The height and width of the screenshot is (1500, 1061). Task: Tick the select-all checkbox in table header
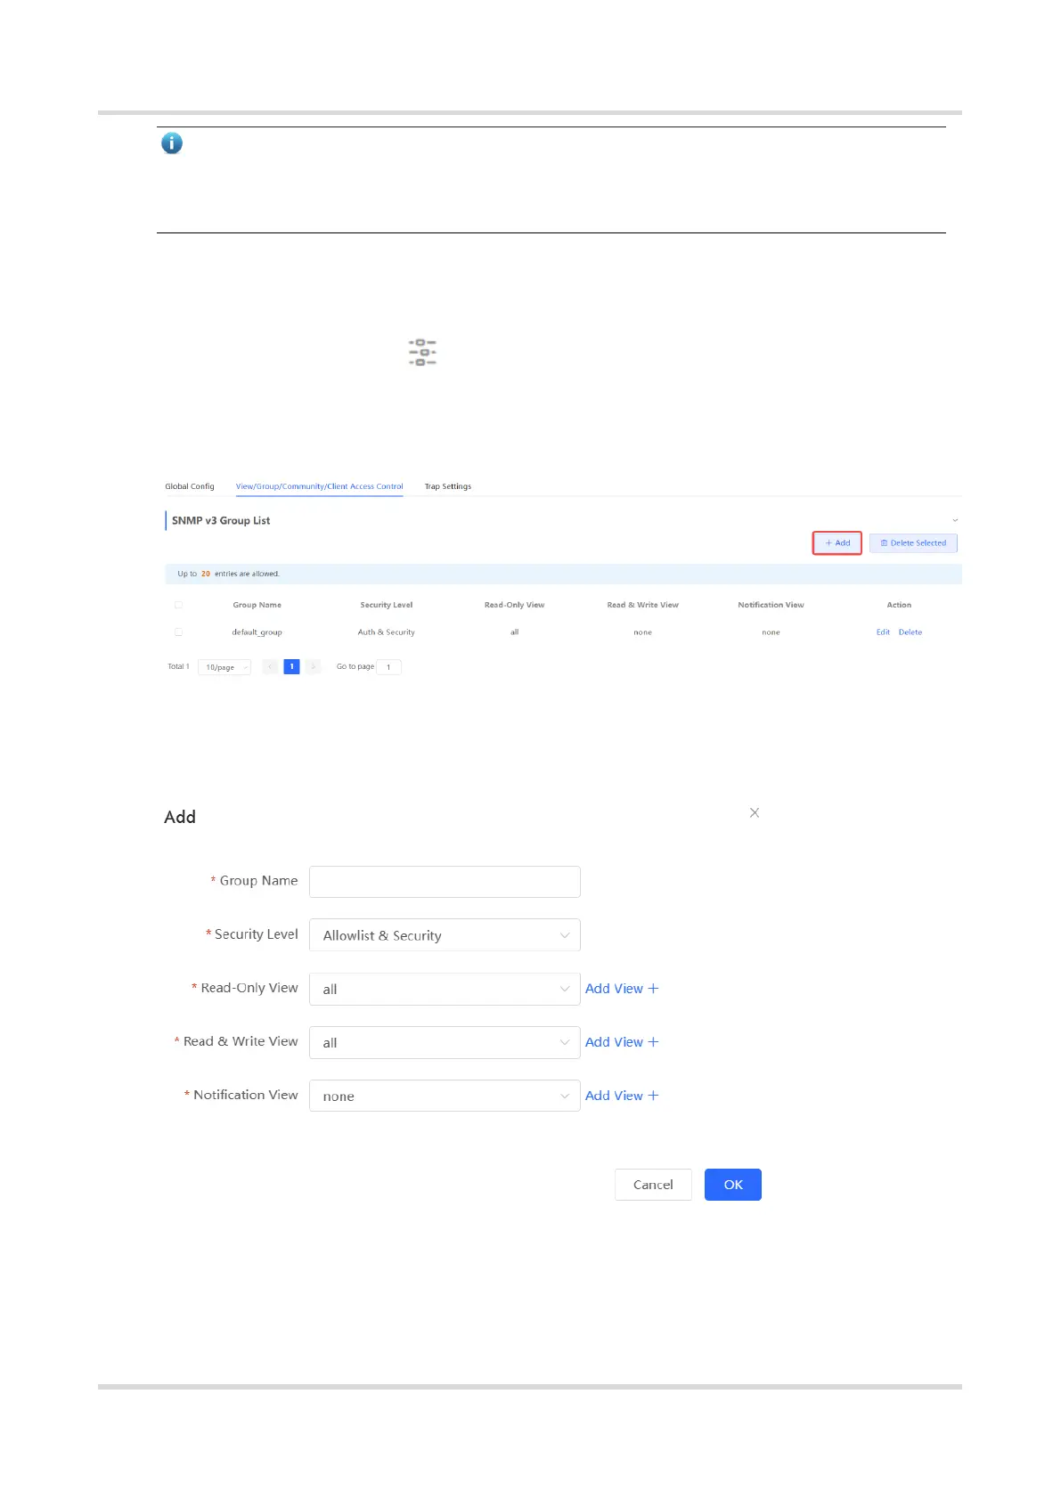click(178, 605)
